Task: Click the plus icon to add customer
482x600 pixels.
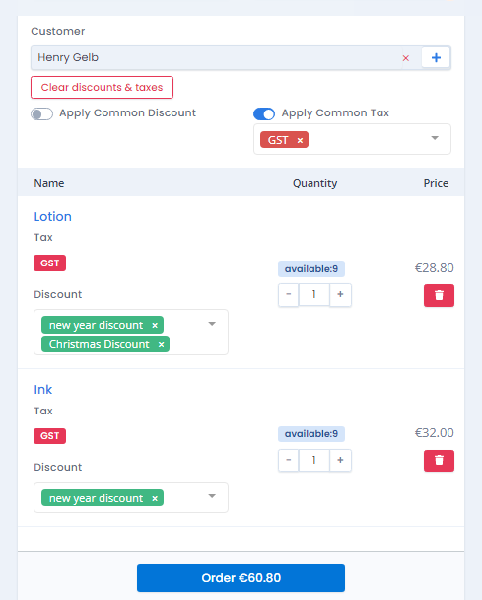Action: (x=436, y=58)
